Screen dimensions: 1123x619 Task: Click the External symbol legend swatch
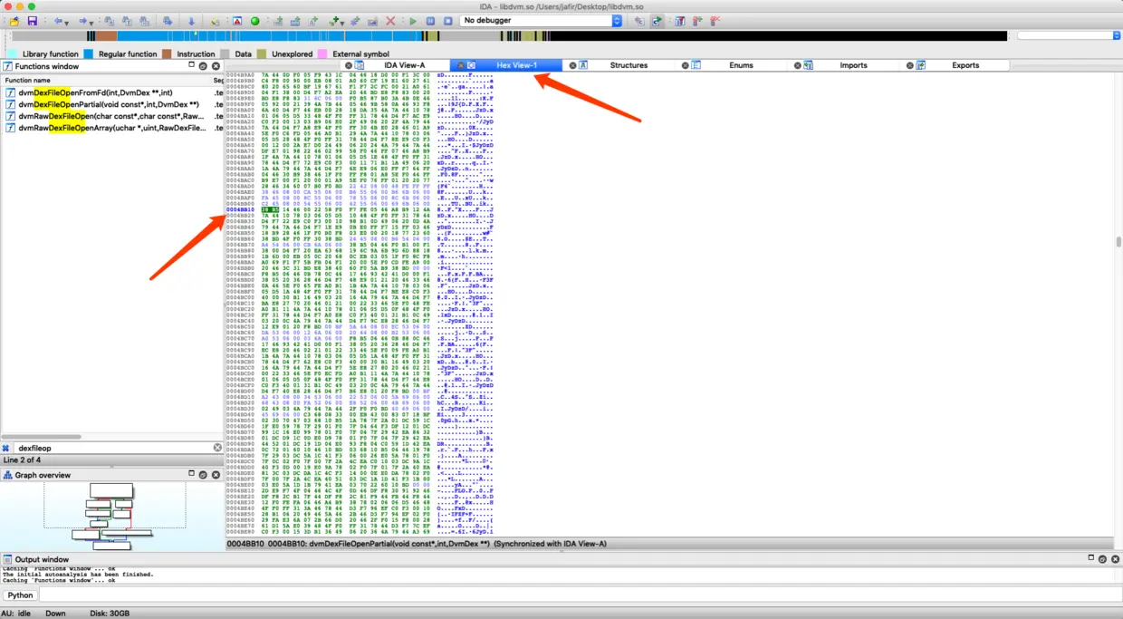click(322, 54)
